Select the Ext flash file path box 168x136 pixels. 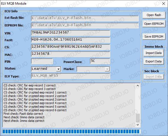[x=84, y=18]
